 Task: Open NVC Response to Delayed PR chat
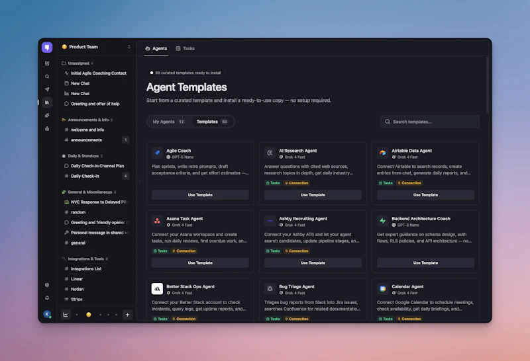95,202
